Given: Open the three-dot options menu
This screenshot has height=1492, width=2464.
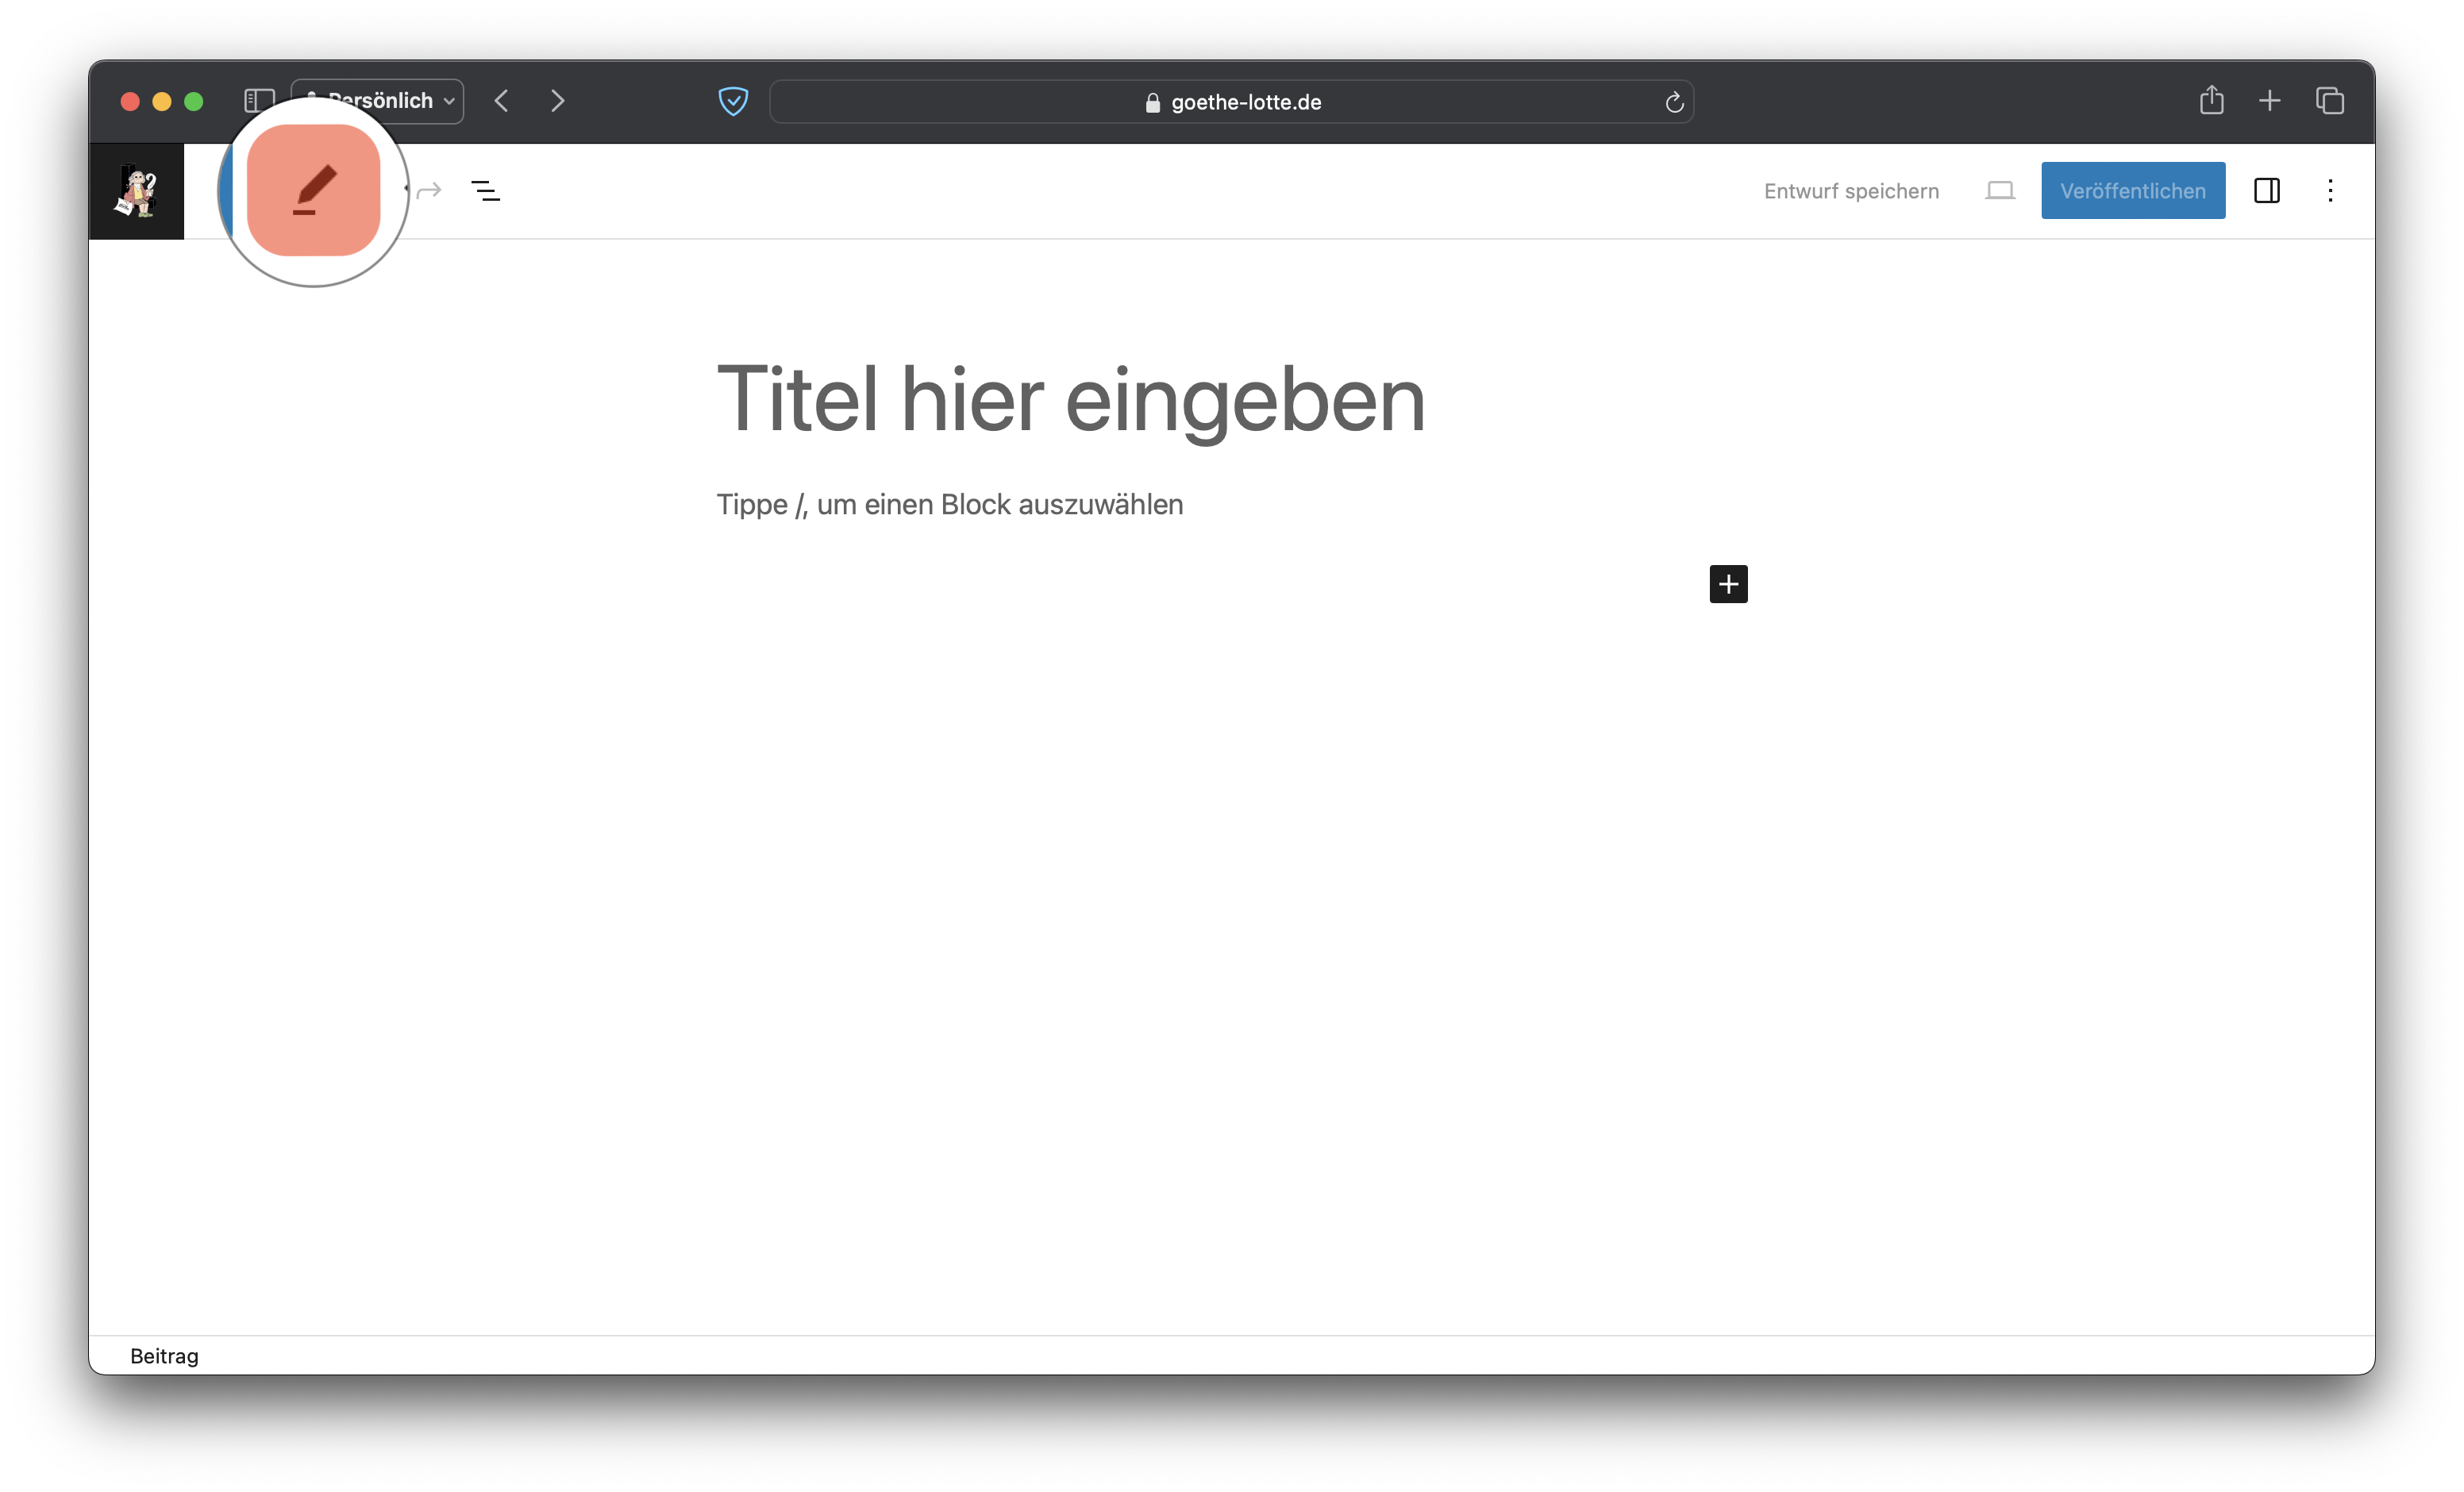Looking at the screenshot, I should (2330, 190).
